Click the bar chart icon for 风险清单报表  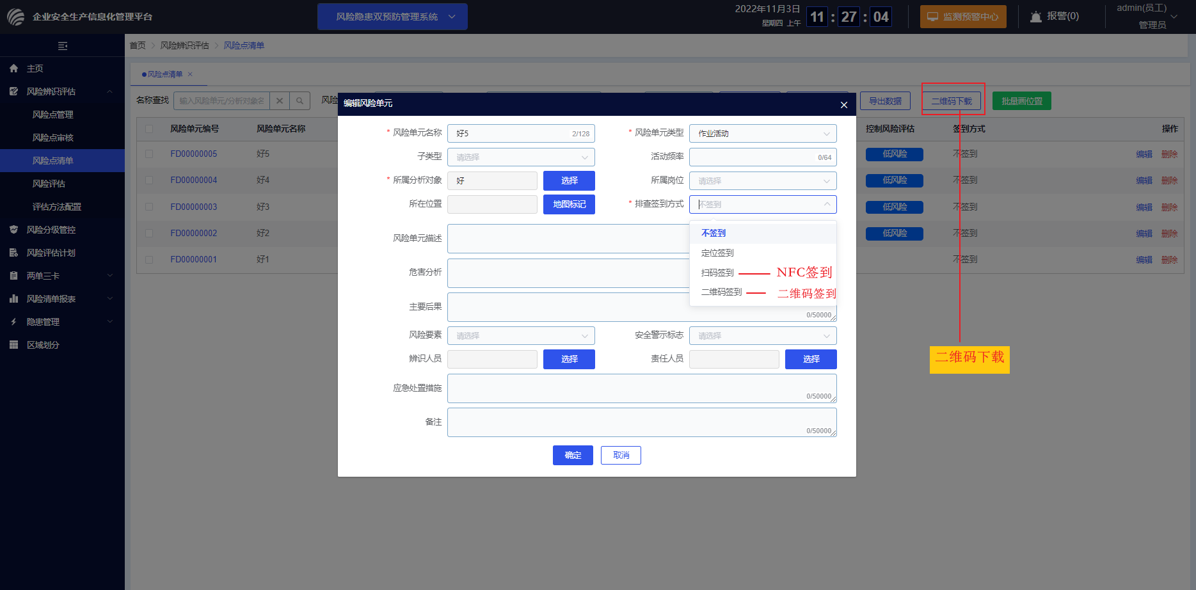[13, 299]
